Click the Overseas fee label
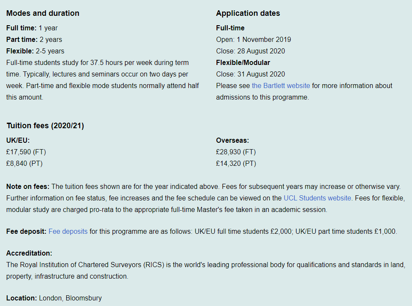 coord(232,141)
